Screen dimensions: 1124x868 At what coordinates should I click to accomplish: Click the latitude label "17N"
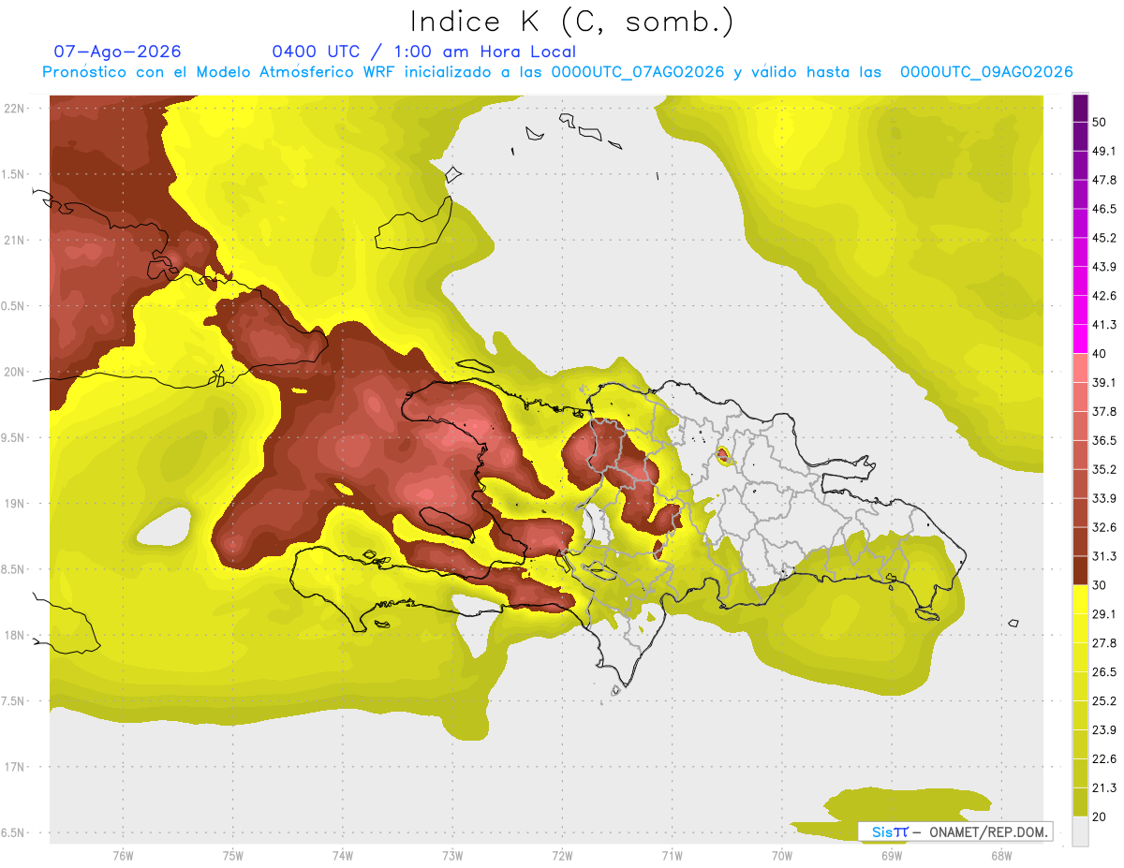15,767
